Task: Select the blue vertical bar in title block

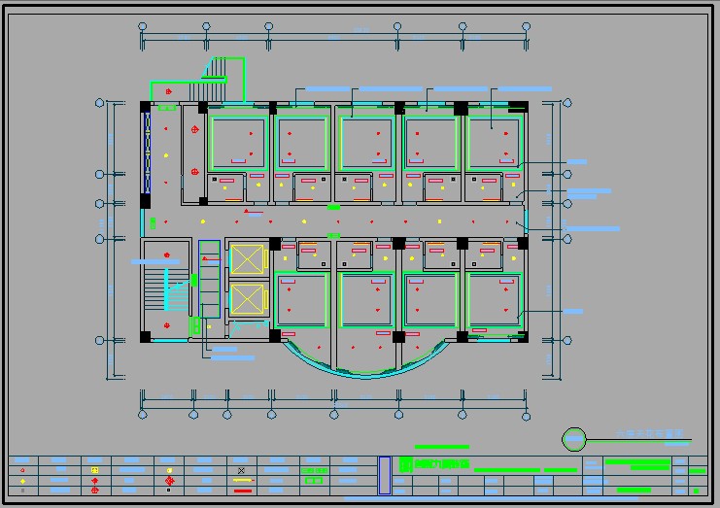Action: click(x=384, y=475)
